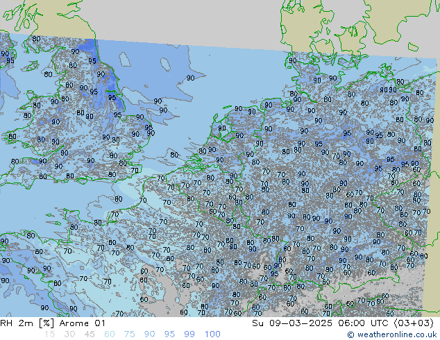Screen dimensions: 440x340
Task: Click the legend value 60
Action: (x=110, y=334)
